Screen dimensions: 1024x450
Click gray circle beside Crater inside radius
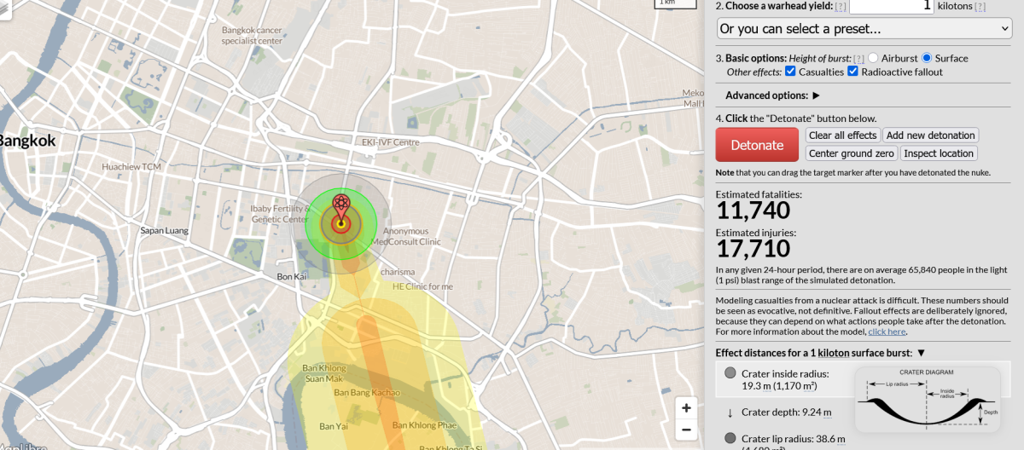[x=730, y=372]
